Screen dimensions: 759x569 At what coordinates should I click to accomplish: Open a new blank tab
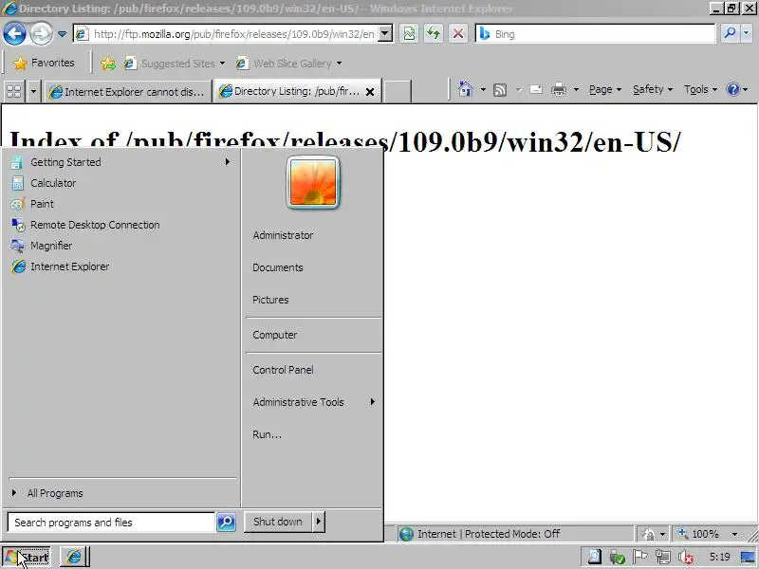pos(398,91)
